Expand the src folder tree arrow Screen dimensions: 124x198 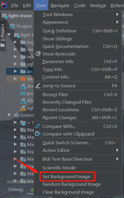[x=15, y=71]
